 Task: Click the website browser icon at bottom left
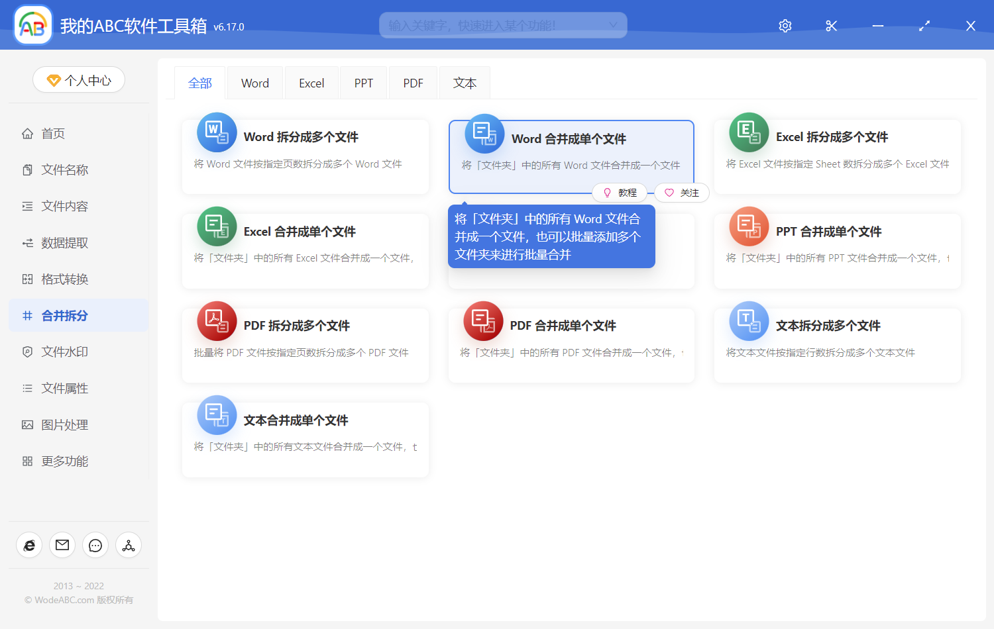pyautogui.click(x=29, y=545)
